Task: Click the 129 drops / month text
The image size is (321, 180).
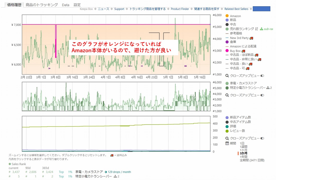Action: tap(119, 172)
